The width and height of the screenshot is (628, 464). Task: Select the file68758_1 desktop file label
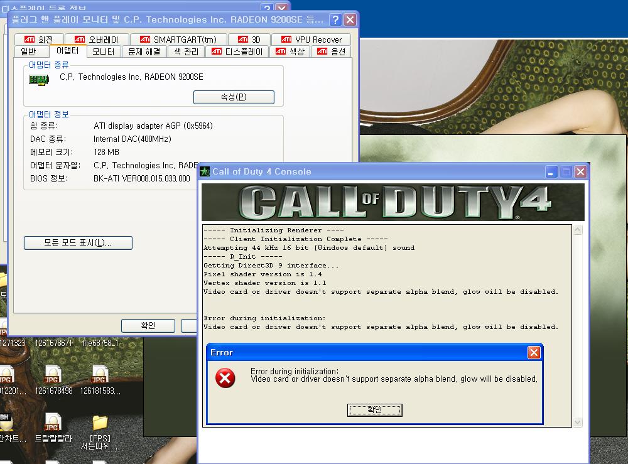click(100, 343)
